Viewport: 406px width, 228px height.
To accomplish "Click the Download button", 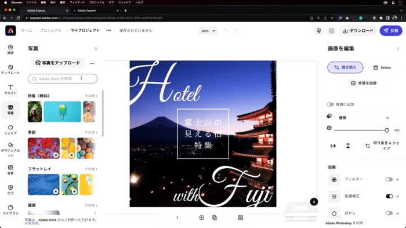I will (358, 31).
